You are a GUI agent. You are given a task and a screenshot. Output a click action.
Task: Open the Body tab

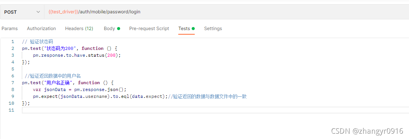click(x=112, y=29)
